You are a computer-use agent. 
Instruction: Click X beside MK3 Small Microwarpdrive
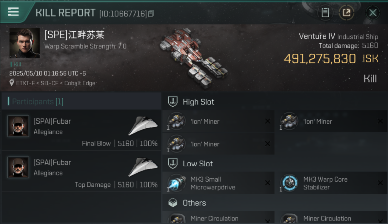pos(268,183)
